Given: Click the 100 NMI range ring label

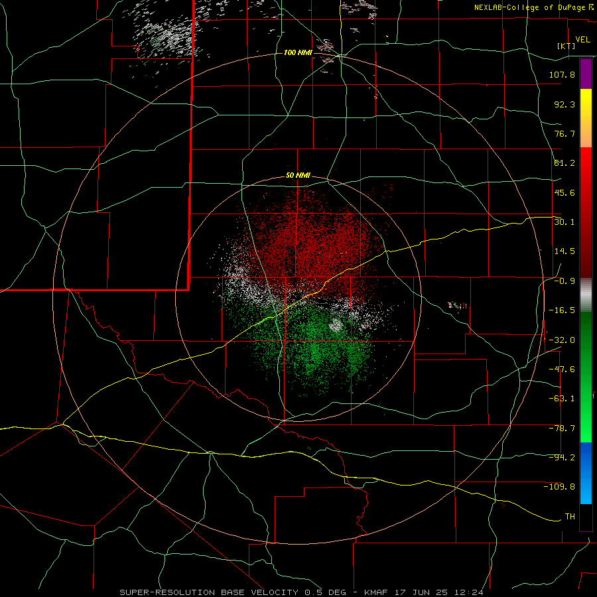Looking at the screenshot, I should click(298, 52).
